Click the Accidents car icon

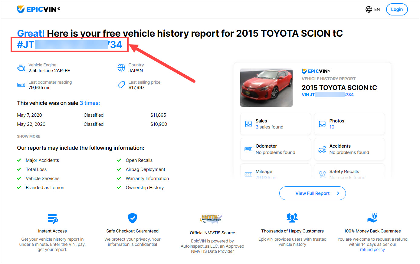[322, 149]
